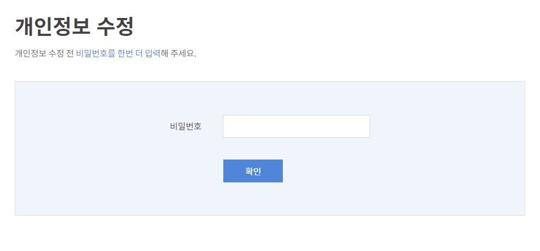
Task: Click the 해 주세요 text ending the instruction
Action: [179, 54]
